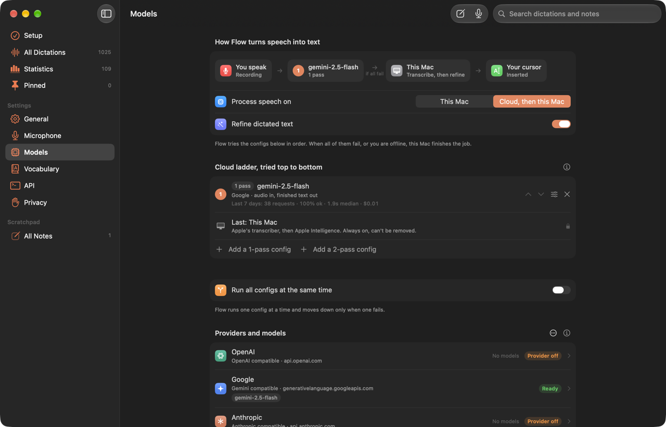Click the lock icon on This Mac row
The image size is (666, 427).
[568, 227]
